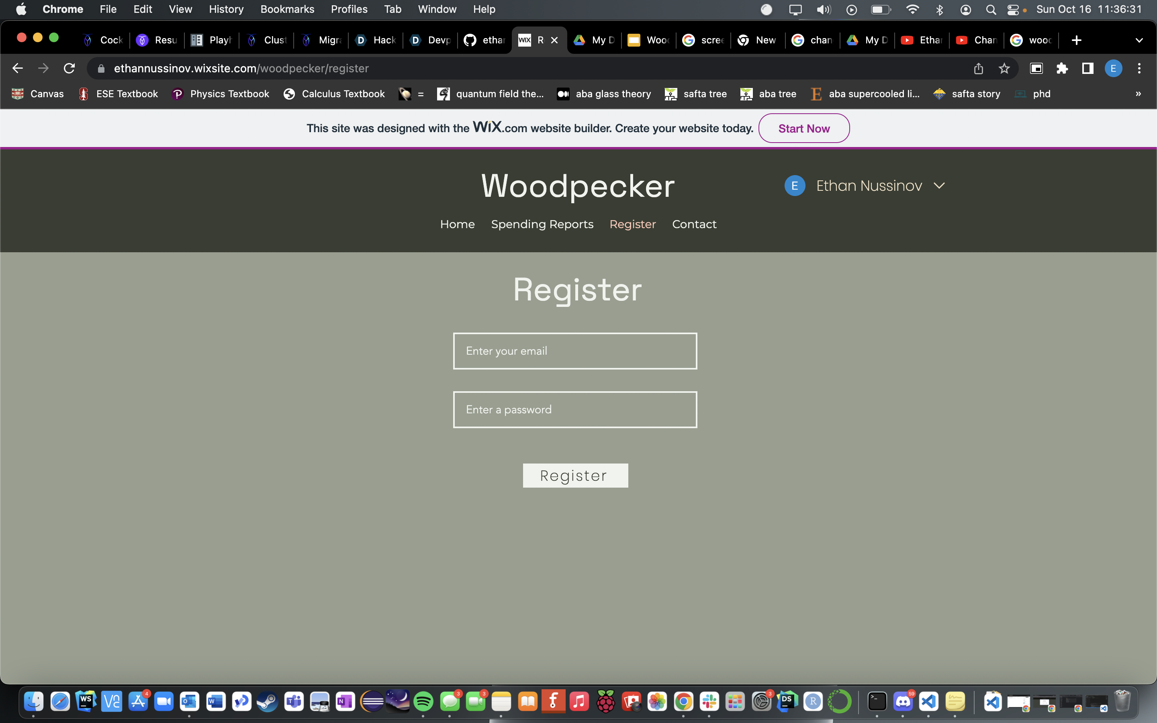Focus the Enter a password field

coord(574,410)
